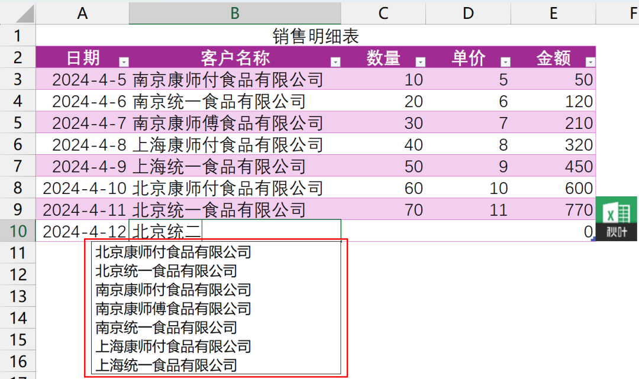Click the active cell editing 北京统二
Screen dimensions: 639x379
click(x=235, y=231)
